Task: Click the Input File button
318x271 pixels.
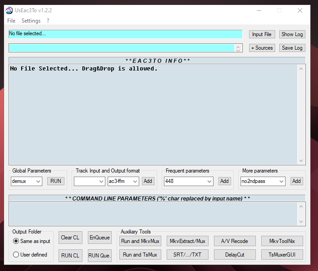Action: [262, 34]
